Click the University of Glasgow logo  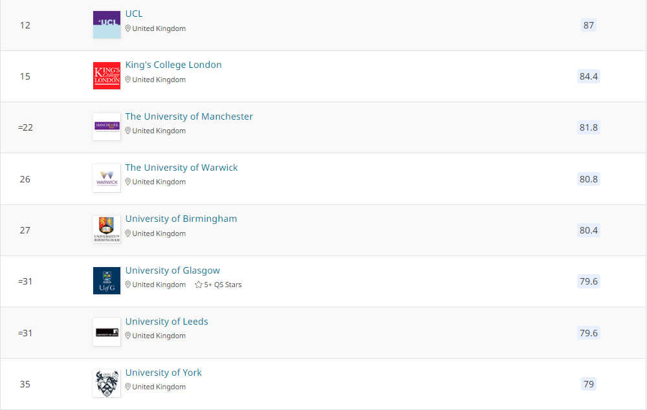pos(107,281)
